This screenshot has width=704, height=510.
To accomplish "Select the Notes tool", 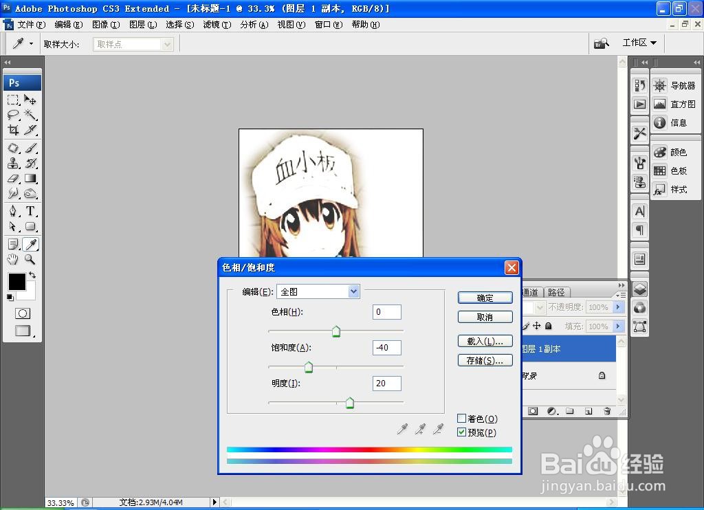I will [13, 244].
